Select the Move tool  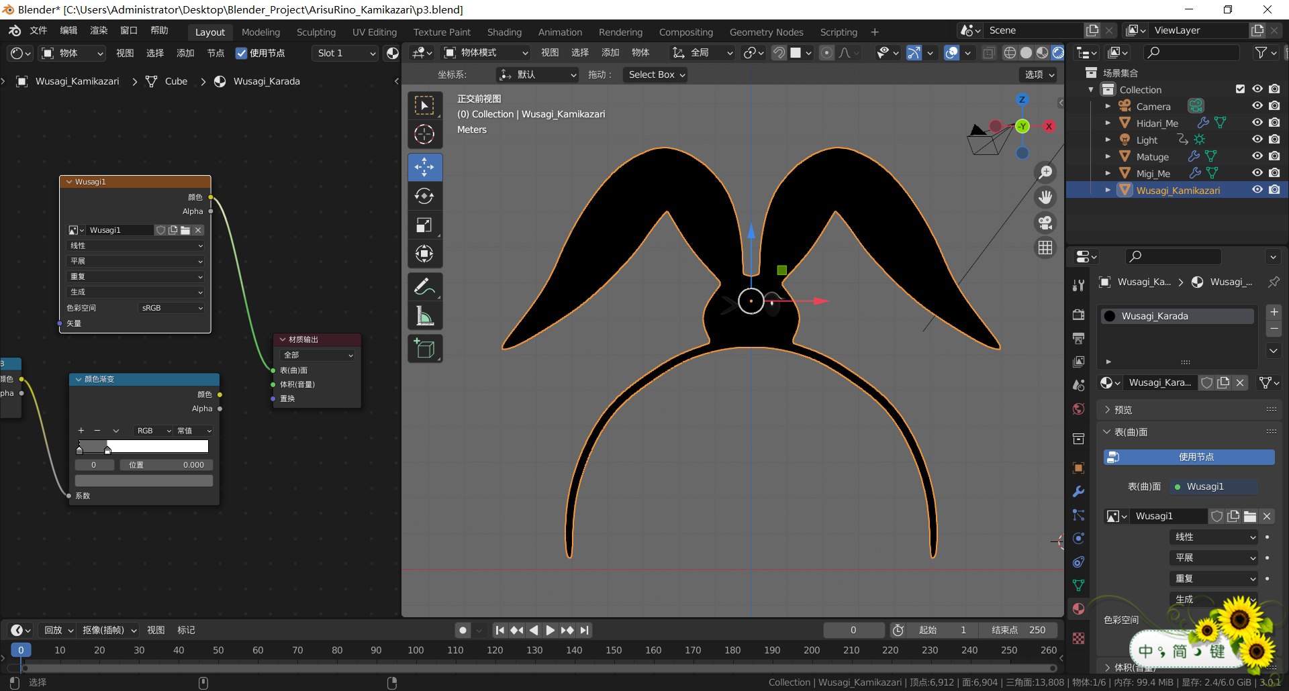point(424,167)
